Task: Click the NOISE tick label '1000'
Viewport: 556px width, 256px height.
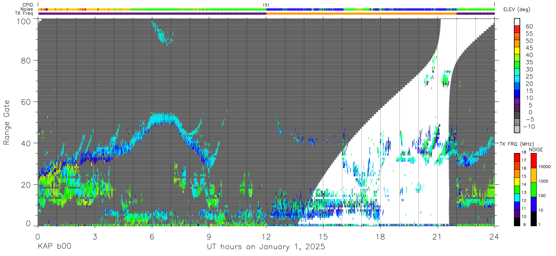Action: click(544, 181)
